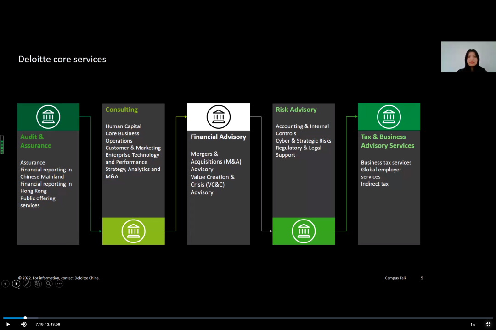Click the presenter webcam thumbnail
The image size is (496, 330).
[x=468, y=57]
